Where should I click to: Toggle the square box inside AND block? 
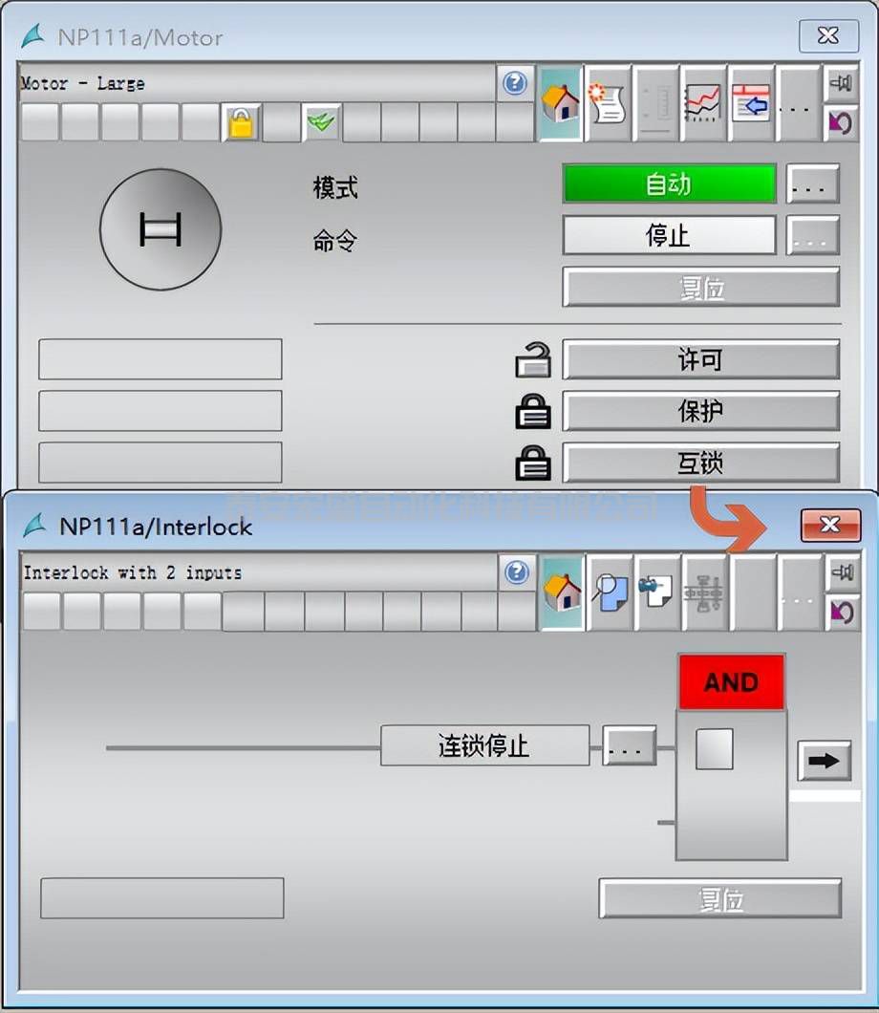714,749
